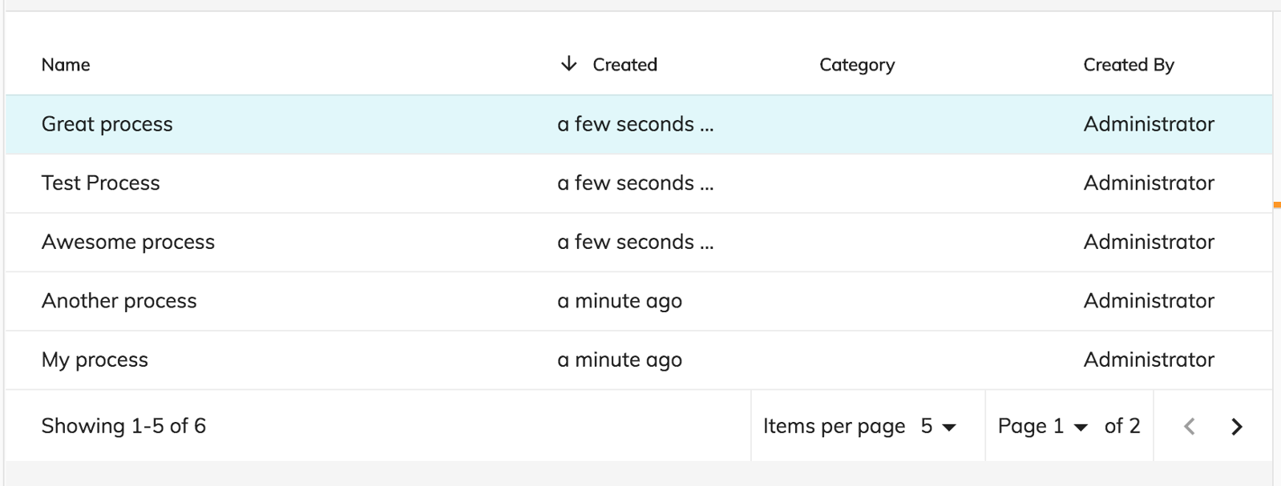Select the Awesome process row name
The height and width of the screenshot is (486, 1281).
click(128, 242)
